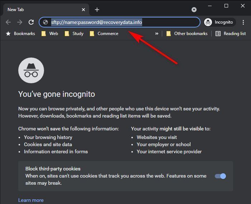Click 'Your internet service provider' item
Viewport: 251px width, 204px height.
point(169,151)
